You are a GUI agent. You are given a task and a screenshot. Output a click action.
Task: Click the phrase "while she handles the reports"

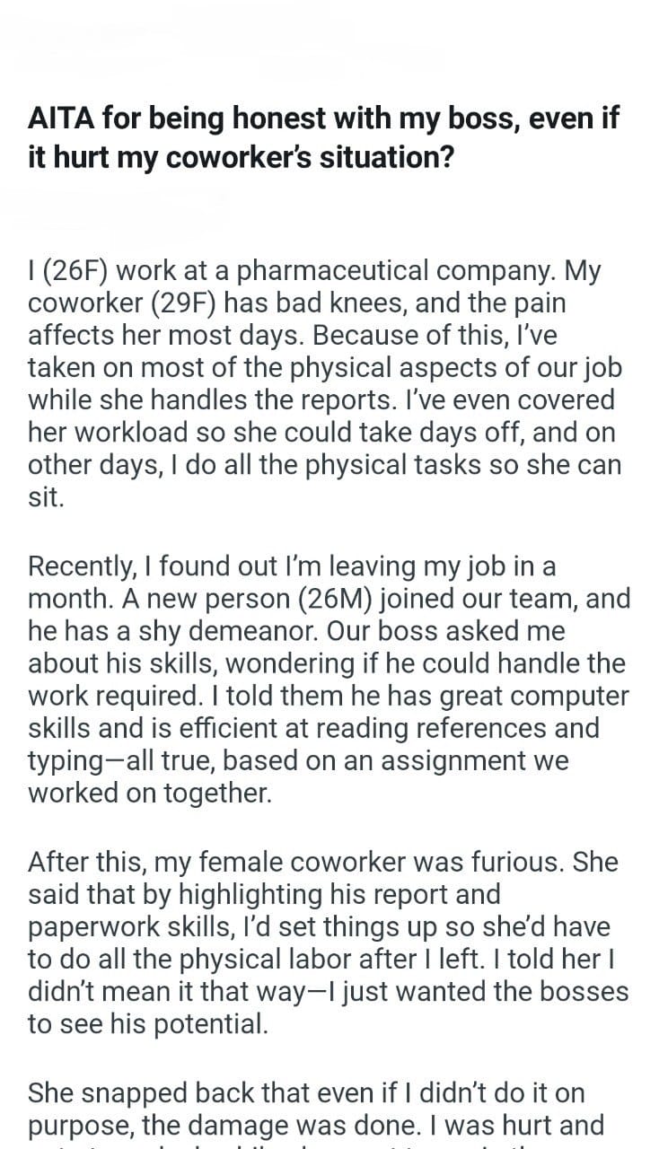[222, 399]
